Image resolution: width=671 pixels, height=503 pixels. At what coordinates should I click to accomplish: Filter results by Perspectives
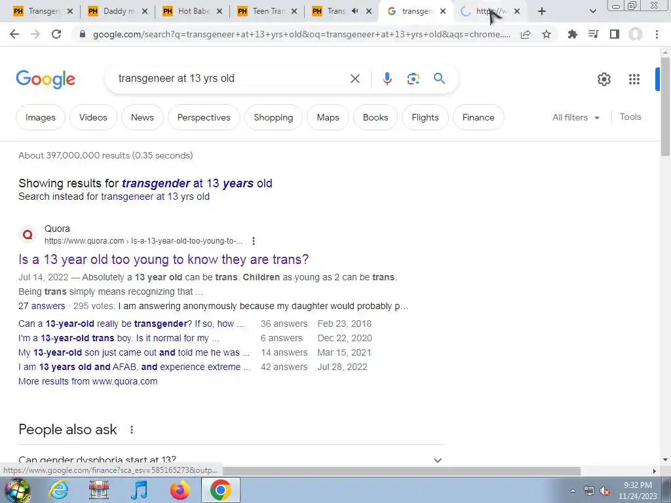coord(204,117)
